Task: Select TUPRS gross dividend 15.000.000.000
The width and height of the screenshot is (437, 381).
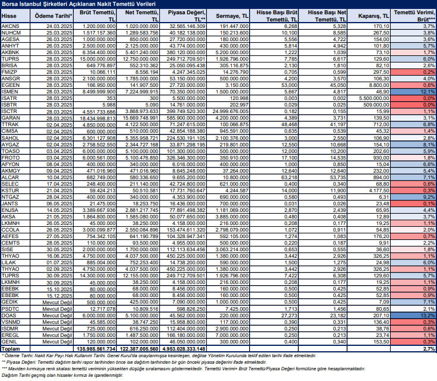Action: click(x=95, y=59)
